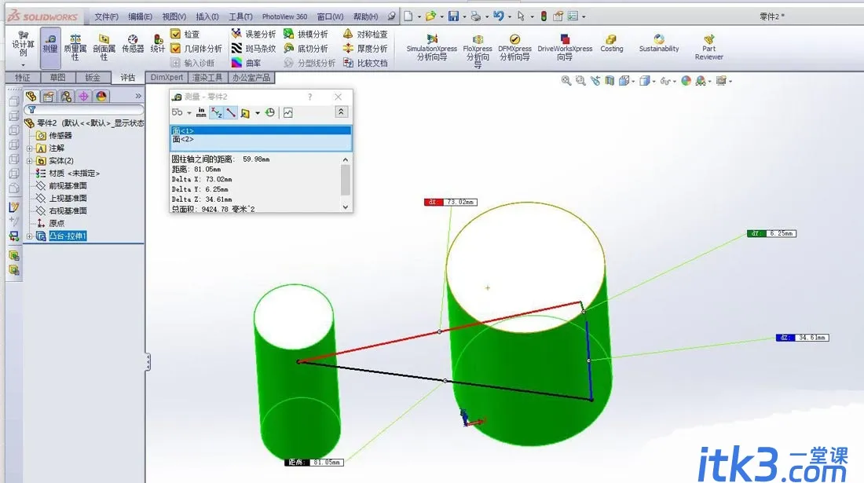Turn on 斑马条纹 zebra stripes display
Screen dimensions: 864x483
pyautogui.click(x=254, y=49)
